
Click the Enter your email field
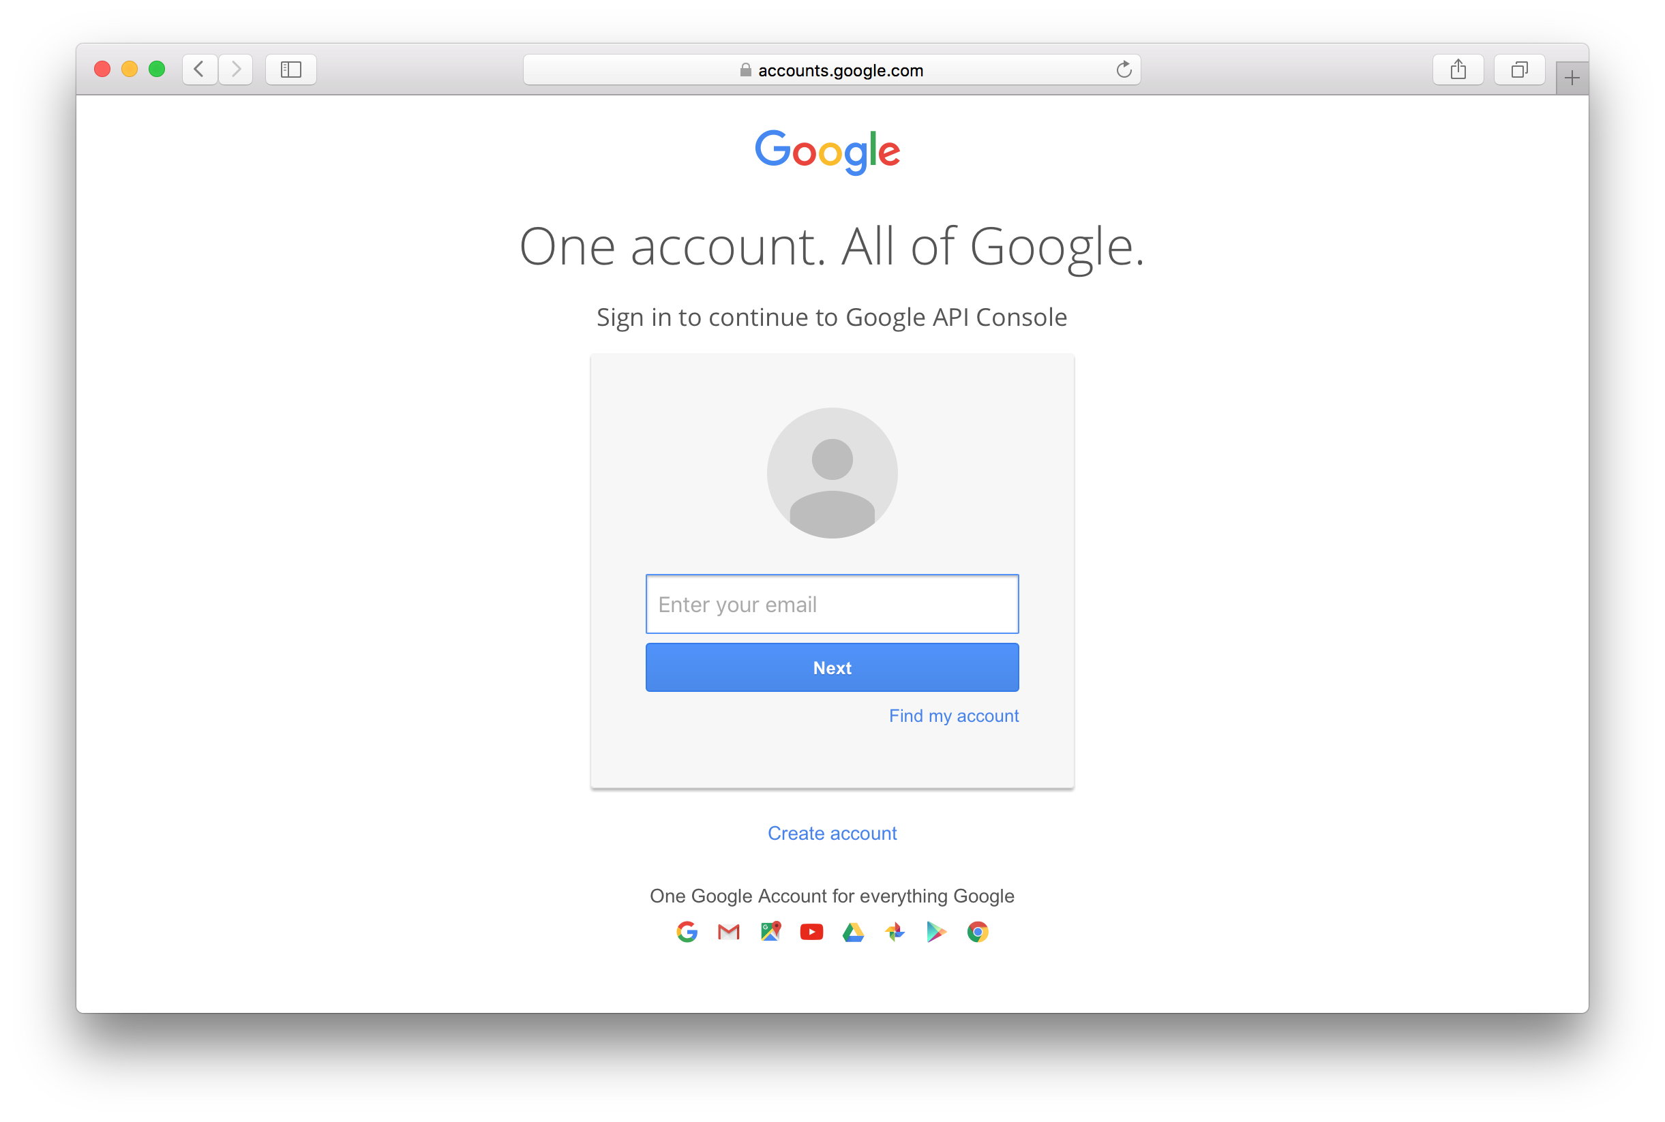click(831, 603)
